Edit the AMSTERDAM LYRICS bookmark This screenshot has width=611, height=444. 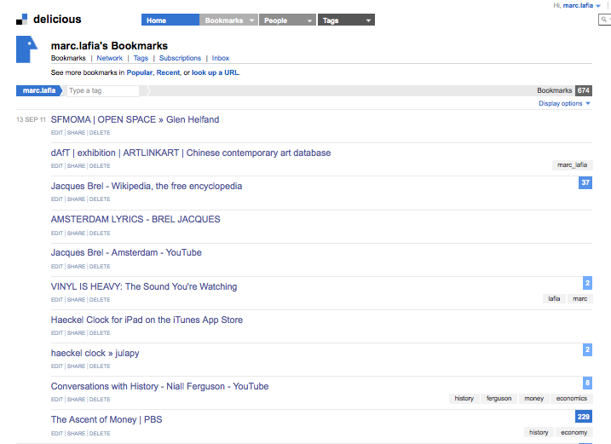[x=57, y=234]
